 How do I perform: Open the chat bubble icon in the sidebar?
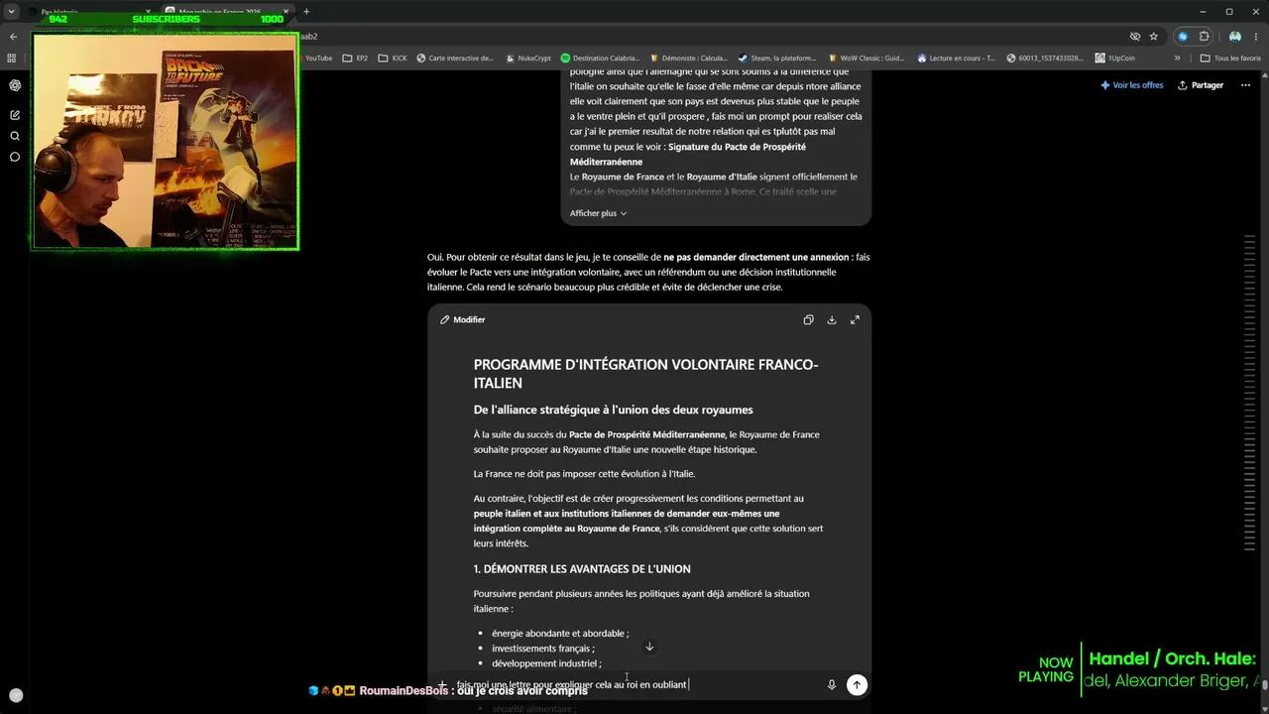[15, 157]
